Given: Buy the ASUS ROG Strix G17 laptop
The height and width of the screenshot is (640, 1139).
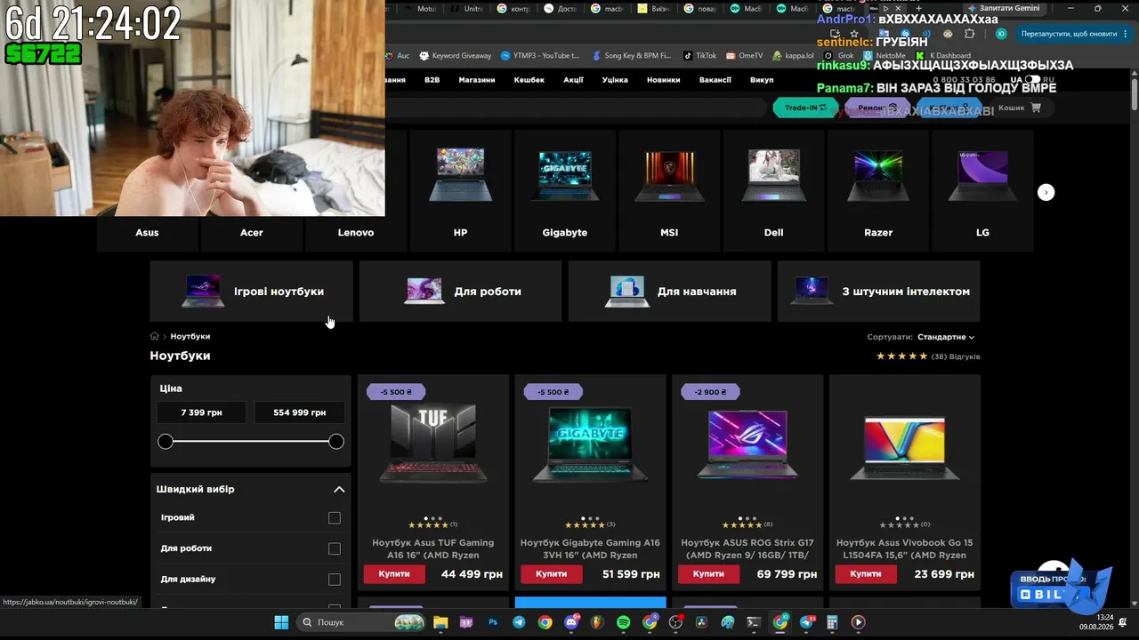Looking at the screenshot, I should click(x=708, y=574).
